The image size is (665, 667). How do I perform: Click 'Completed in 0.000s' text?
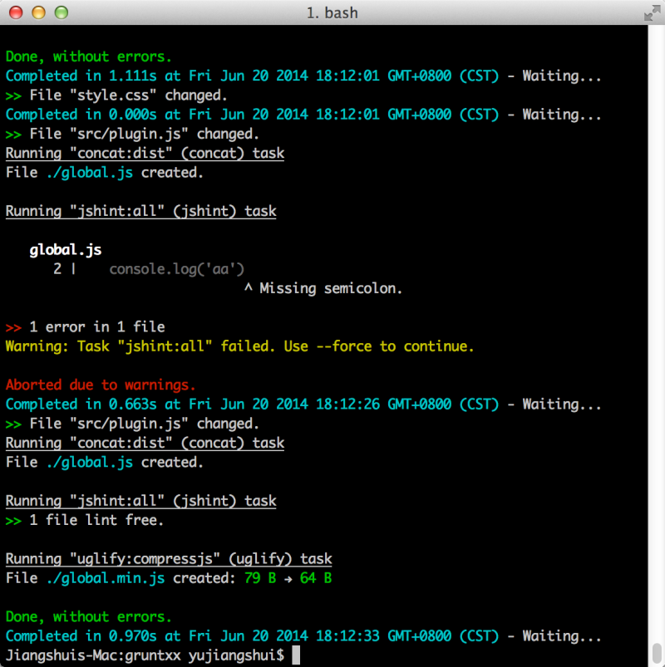click(x=81, y=115)
